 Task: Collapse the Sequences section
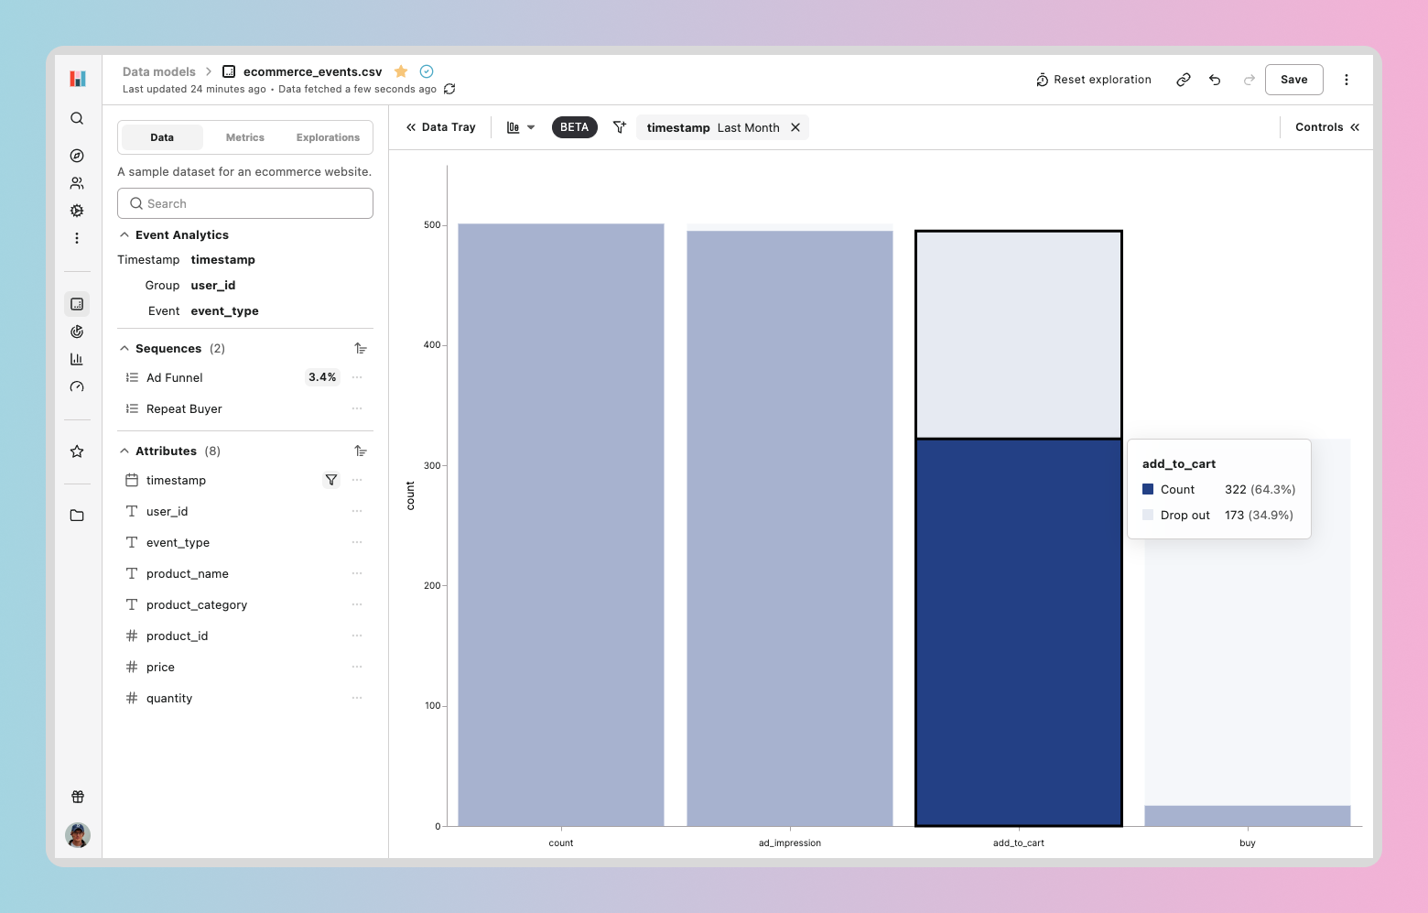124,349
